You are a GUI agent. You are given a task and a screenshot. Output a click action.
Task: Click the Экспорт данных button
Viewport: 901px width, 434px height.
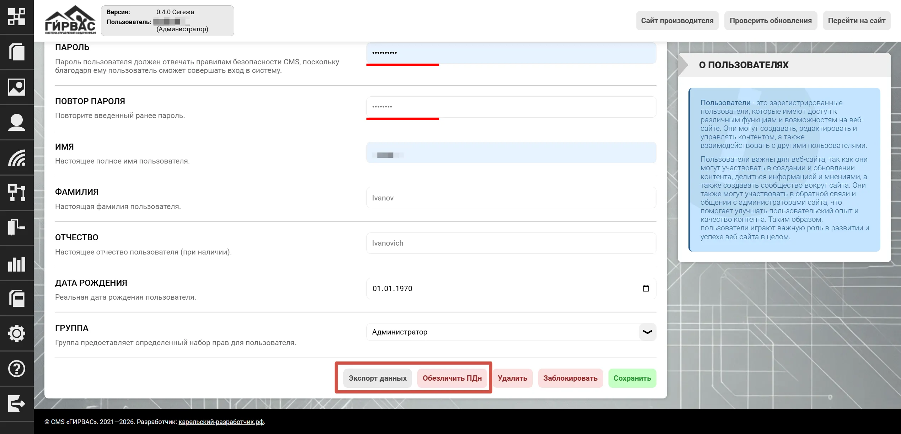point(377,378)
